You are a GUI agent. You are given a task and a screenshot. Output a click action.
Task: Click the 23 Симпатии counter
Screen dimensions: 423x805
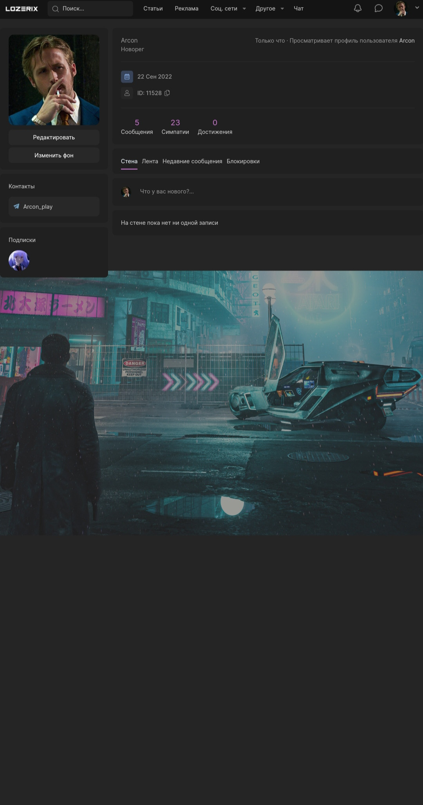175,127
